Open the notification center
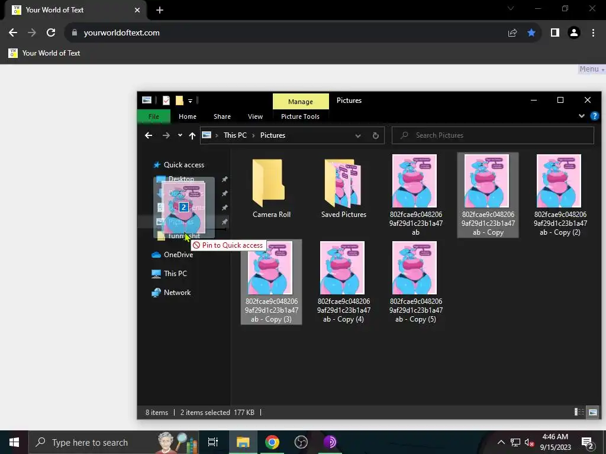 (x=588, y=442)
